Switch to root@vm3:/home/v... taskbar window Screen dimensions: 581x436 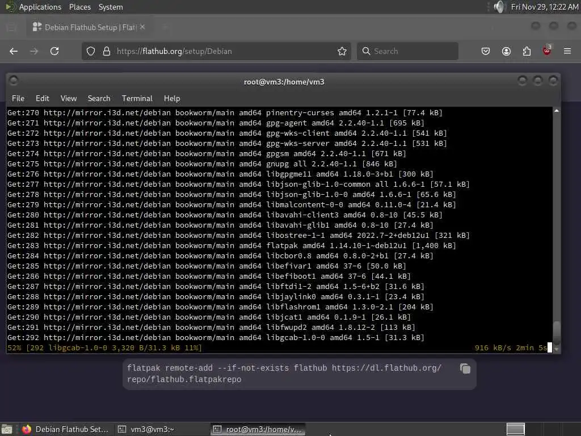tap(258, 429)
